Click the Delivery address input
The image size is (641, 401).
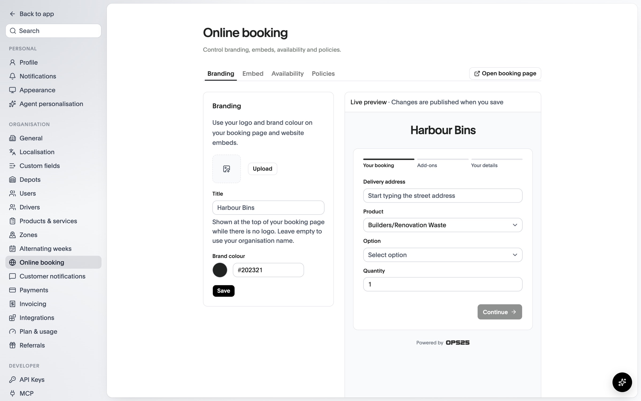pyautogui.click(x=443, y=196)
